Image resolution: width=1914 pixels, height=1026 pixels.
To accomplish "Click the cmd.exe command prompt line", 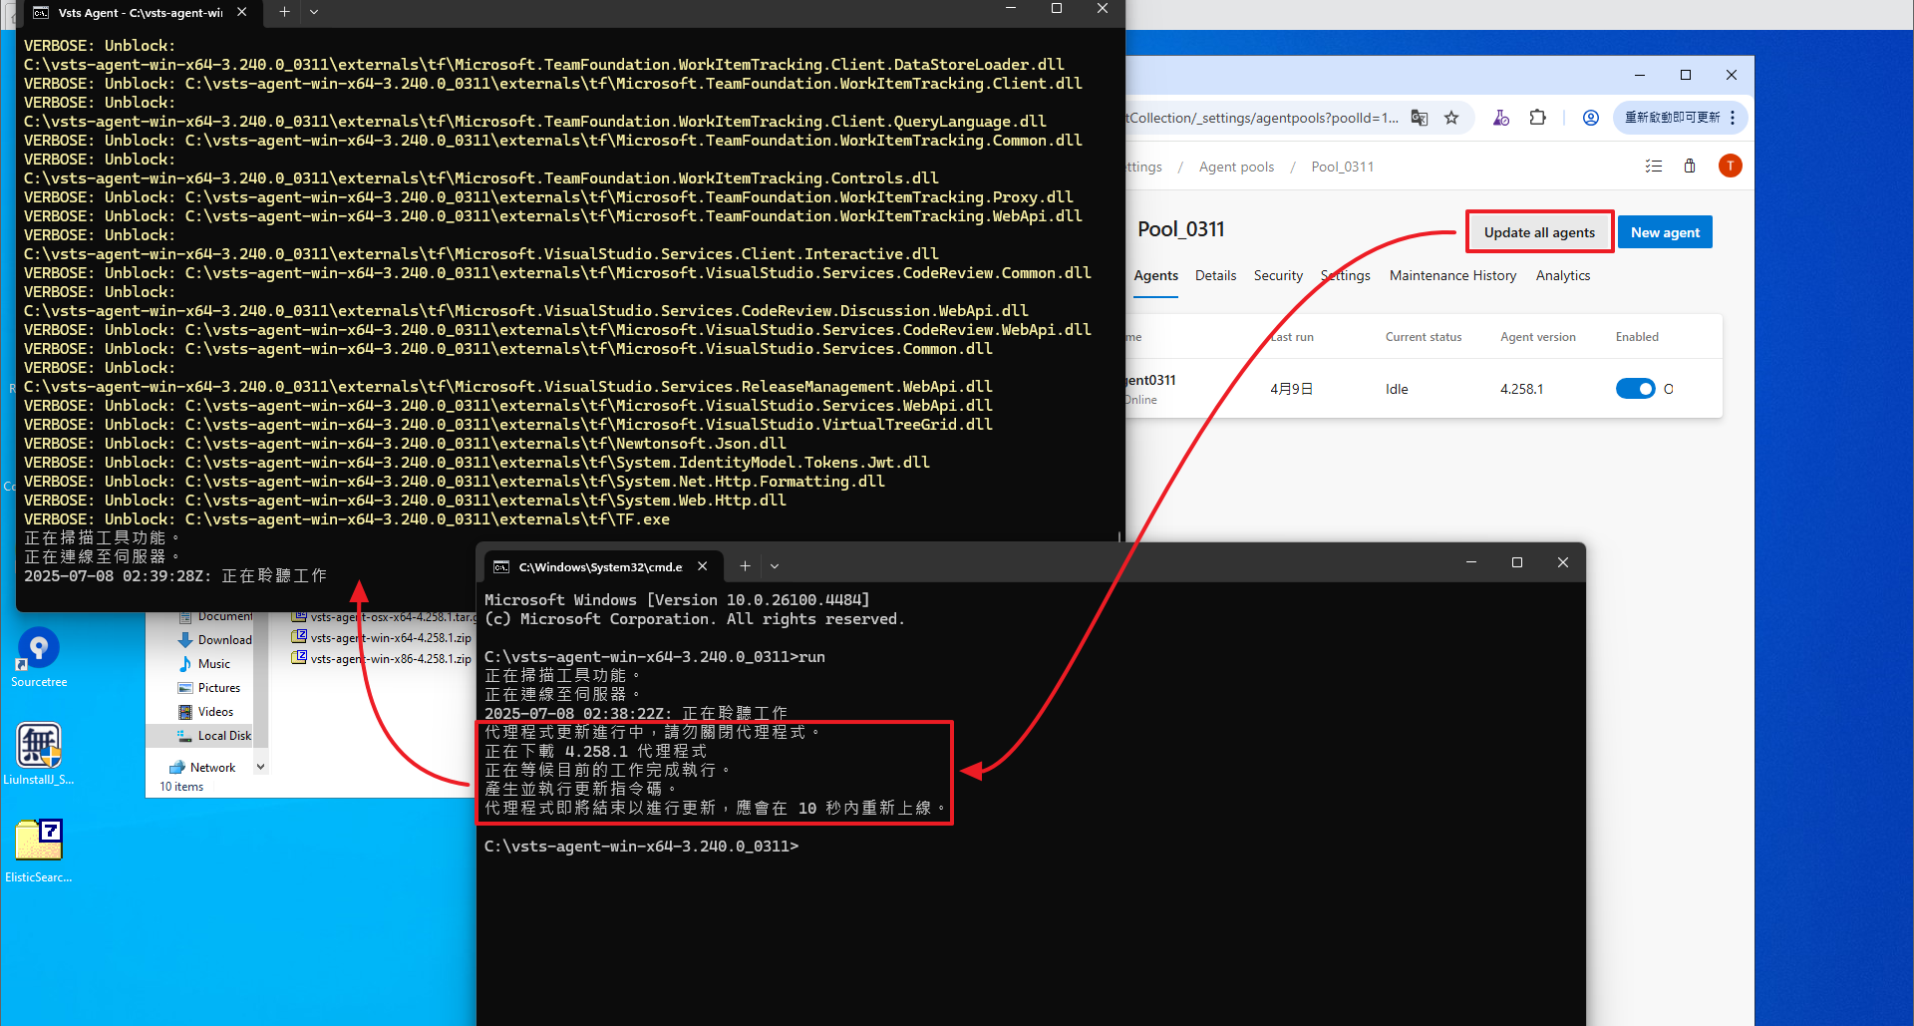I will [641, 847].
